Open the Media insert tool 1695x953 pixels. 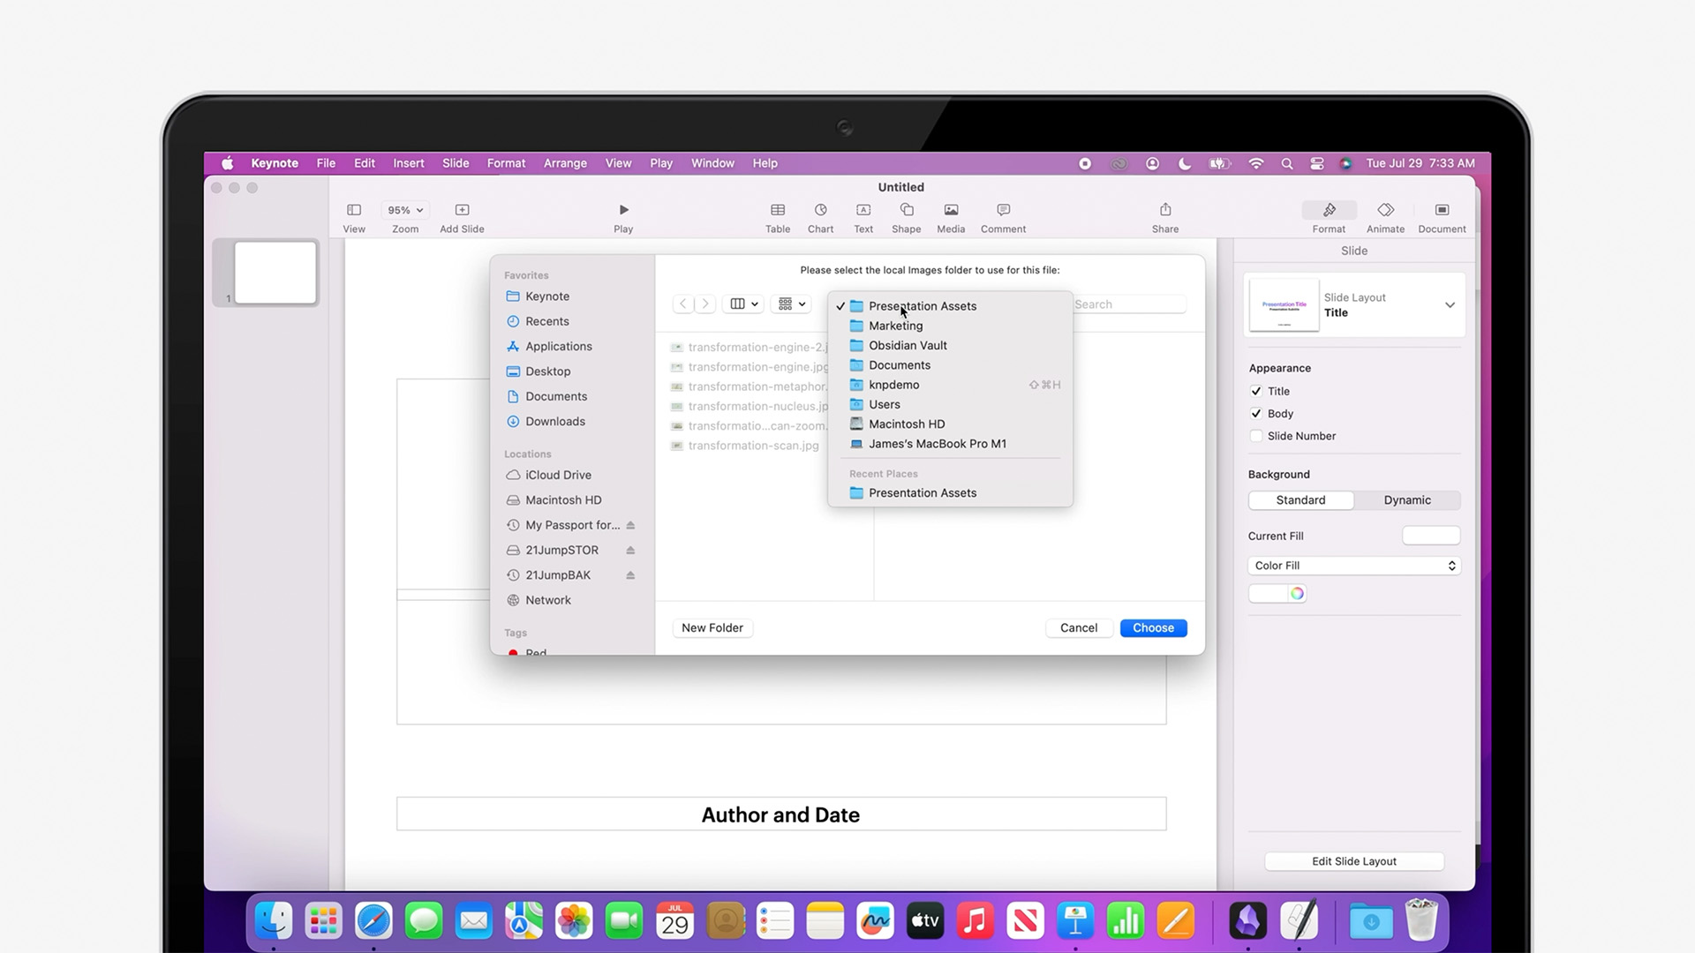(x=951, y=216)
